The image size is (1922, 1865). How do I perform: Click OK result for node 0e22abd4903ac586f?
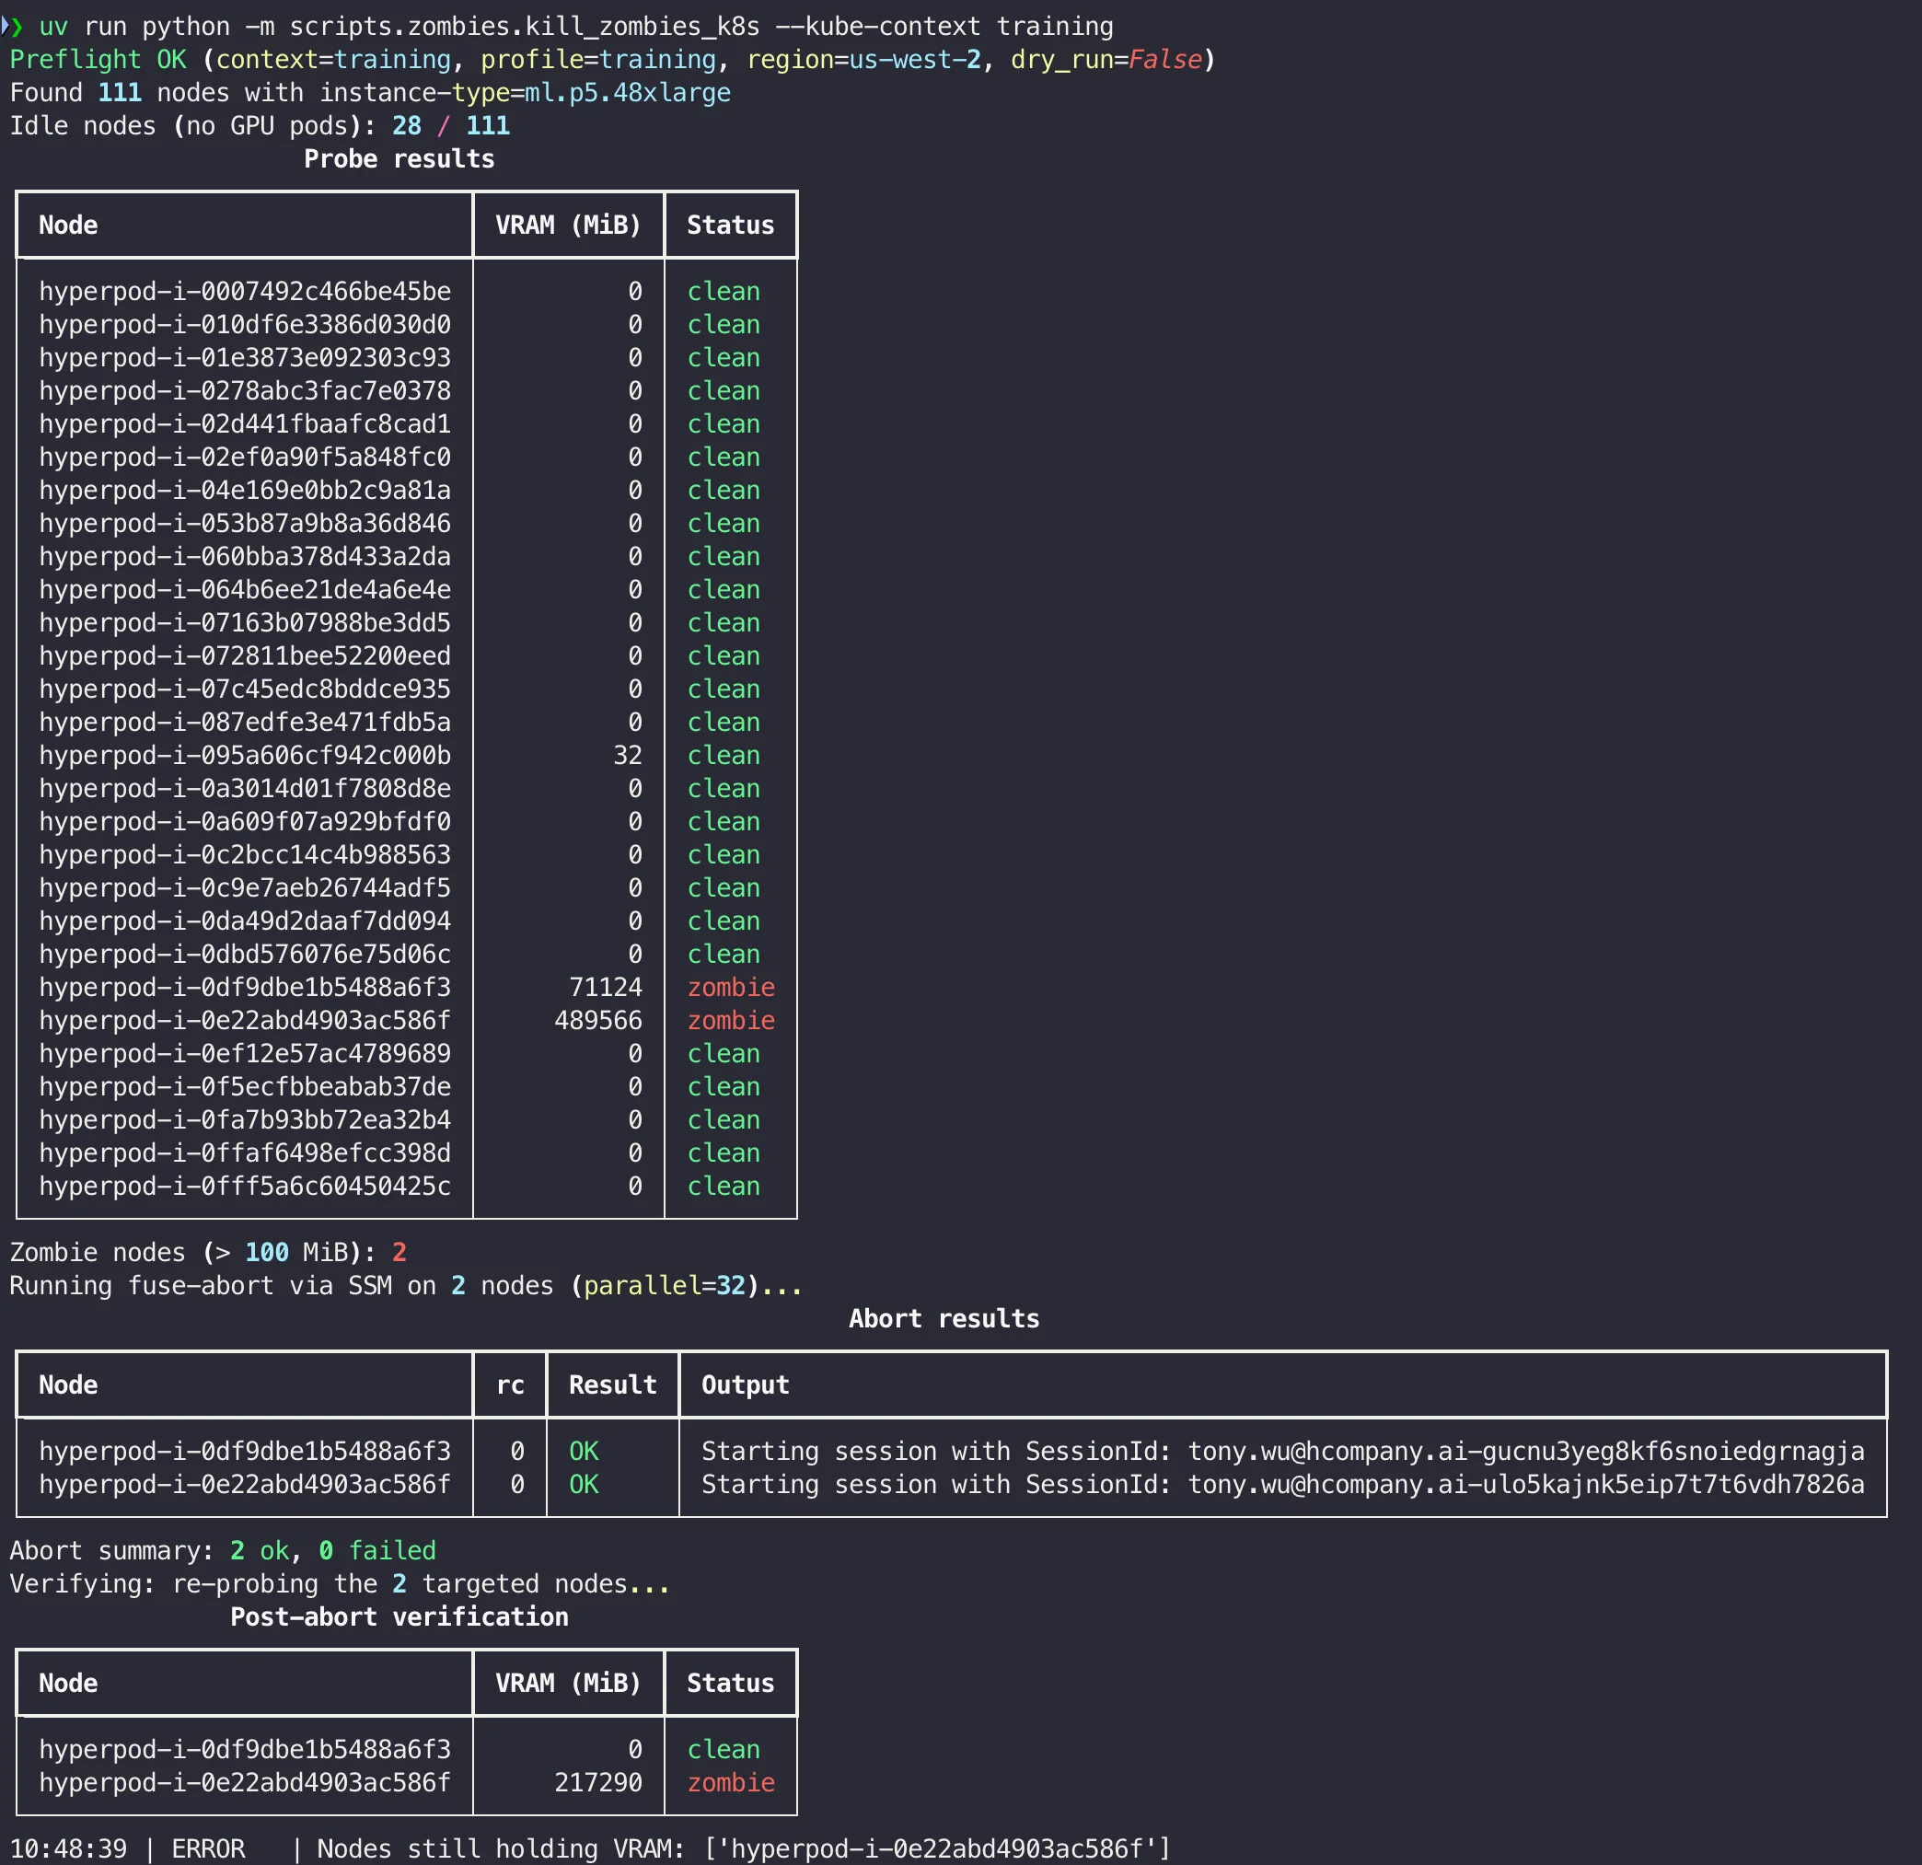pos(584,1485)
